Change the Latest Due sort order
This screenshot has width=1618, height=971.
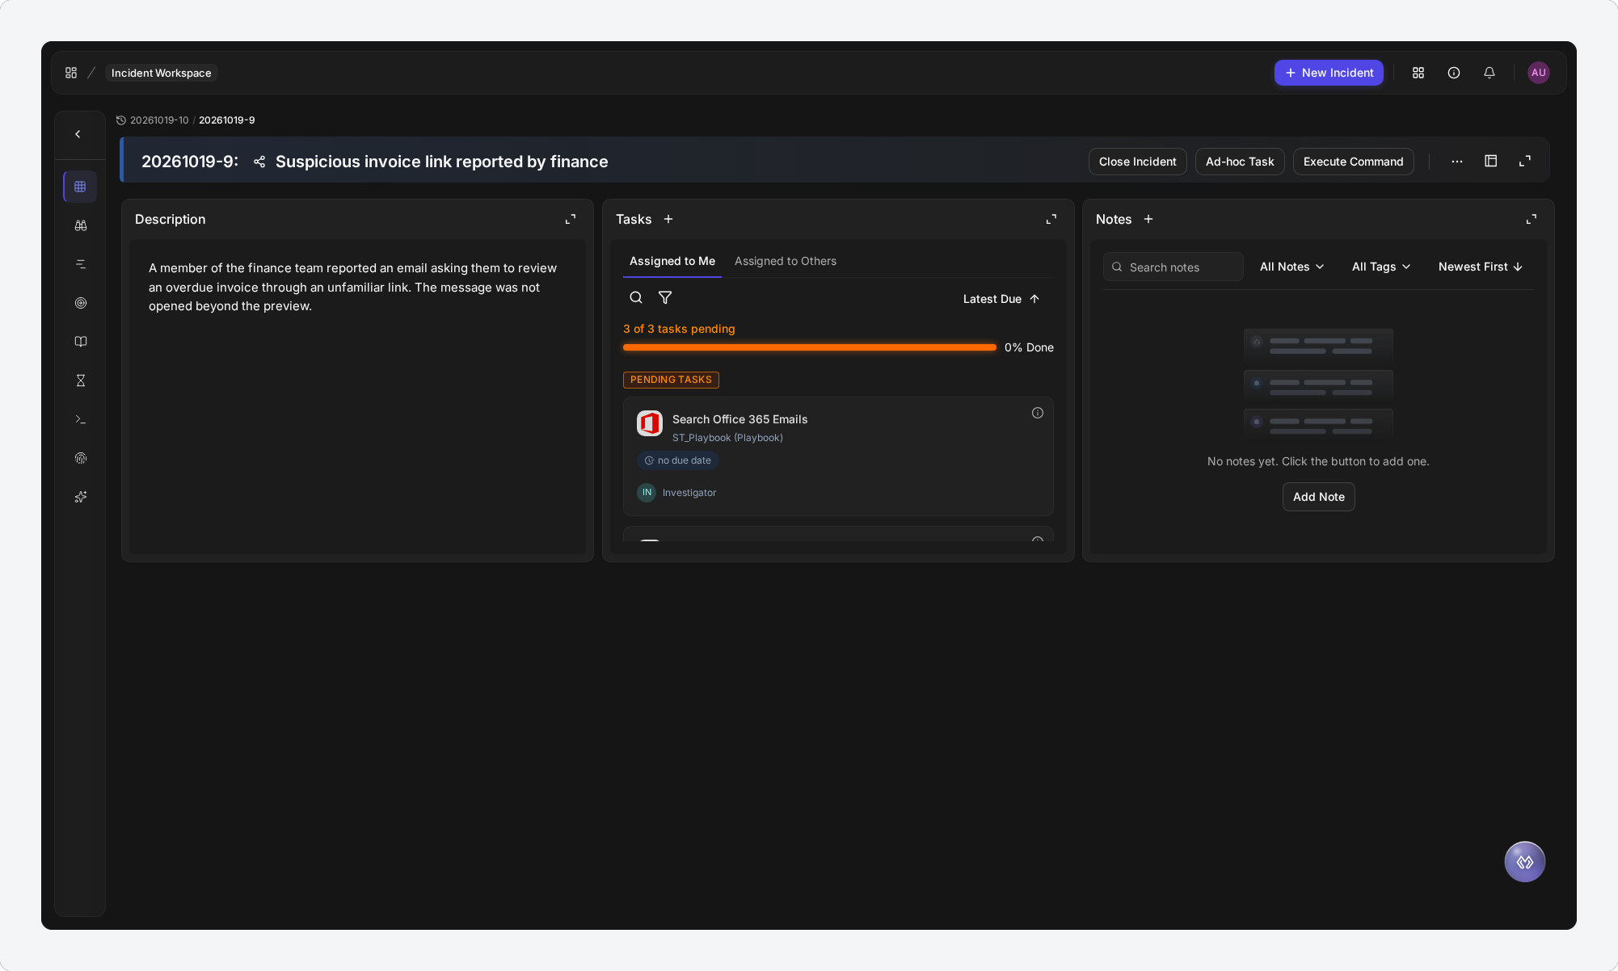tap(1001, 299)
